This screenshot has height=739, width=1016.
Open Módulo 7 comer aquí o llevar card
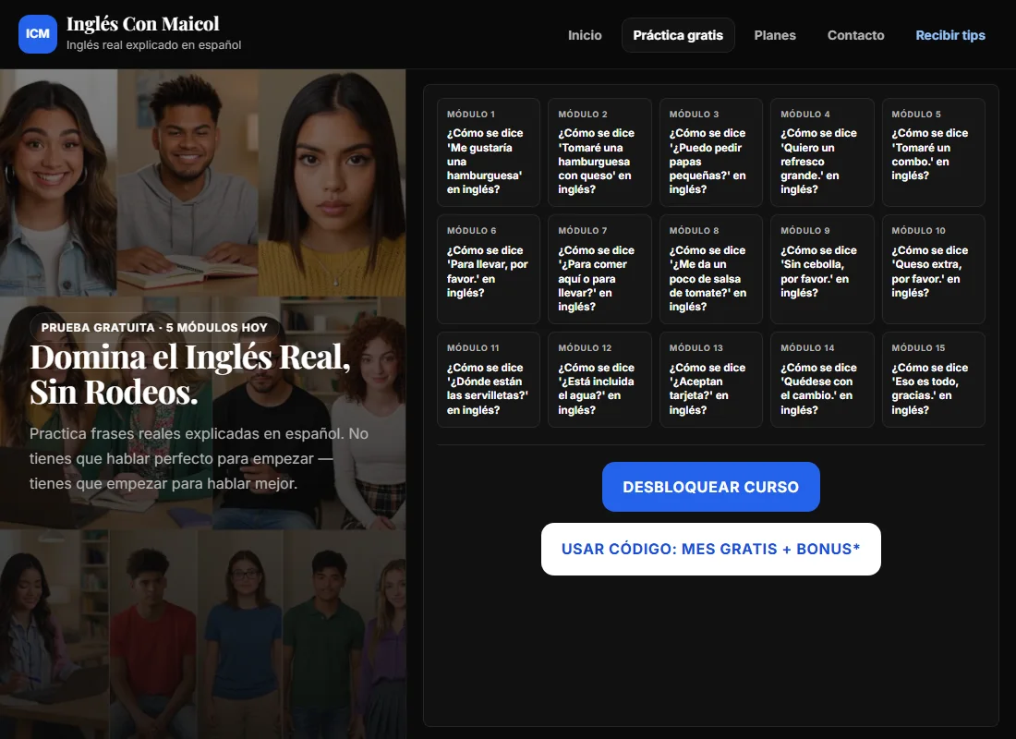(599, 269)
